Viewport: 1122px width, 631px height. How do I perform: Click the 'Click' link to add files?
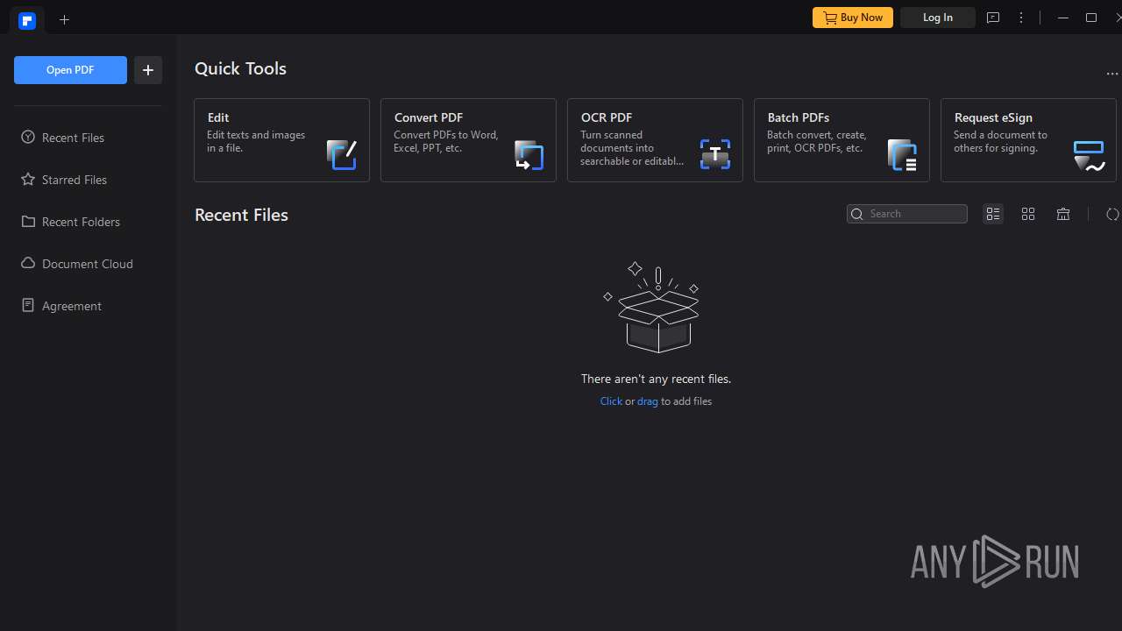tap(611, 401)
